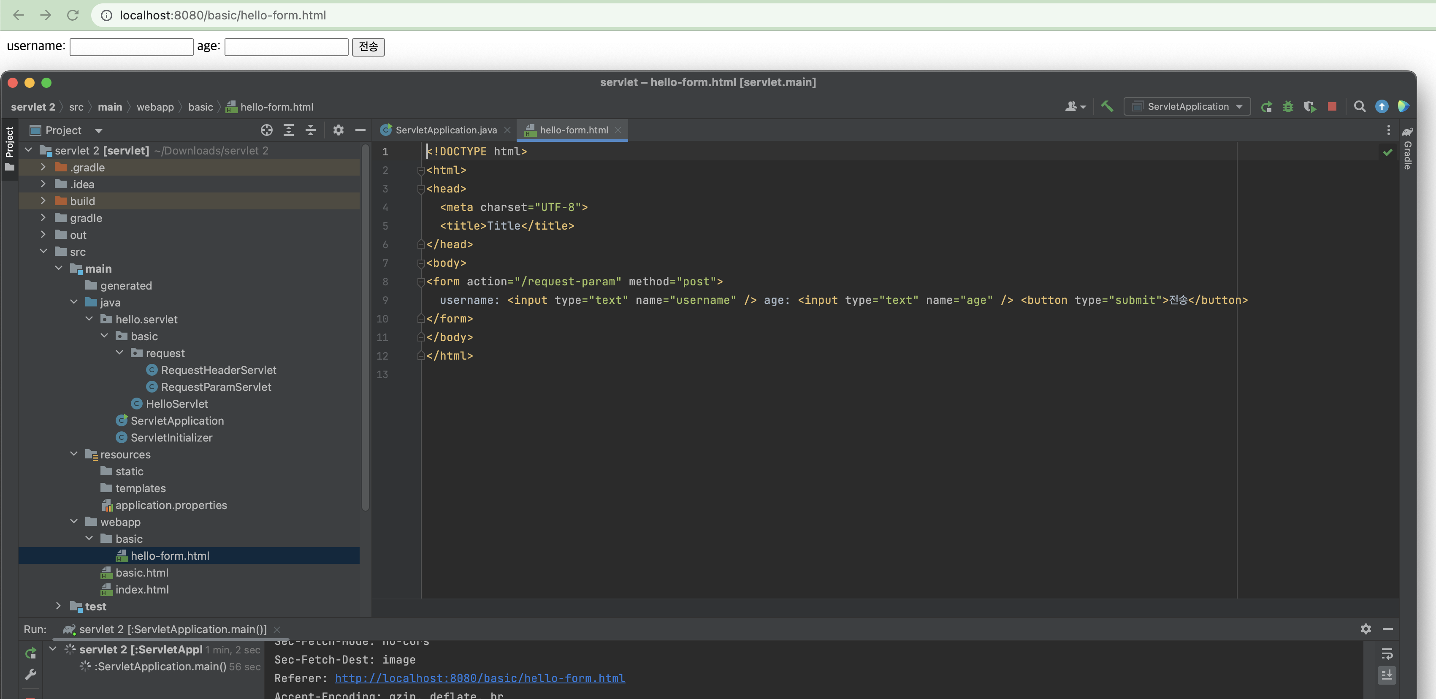
Task: Click the Run with Coverage icon
Action: pyautogui.click(x=1310, y=106)
